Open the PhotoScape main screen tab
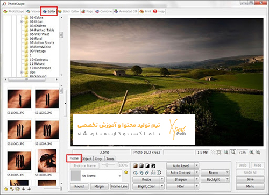The image size is (269, 195). point(13,11)
